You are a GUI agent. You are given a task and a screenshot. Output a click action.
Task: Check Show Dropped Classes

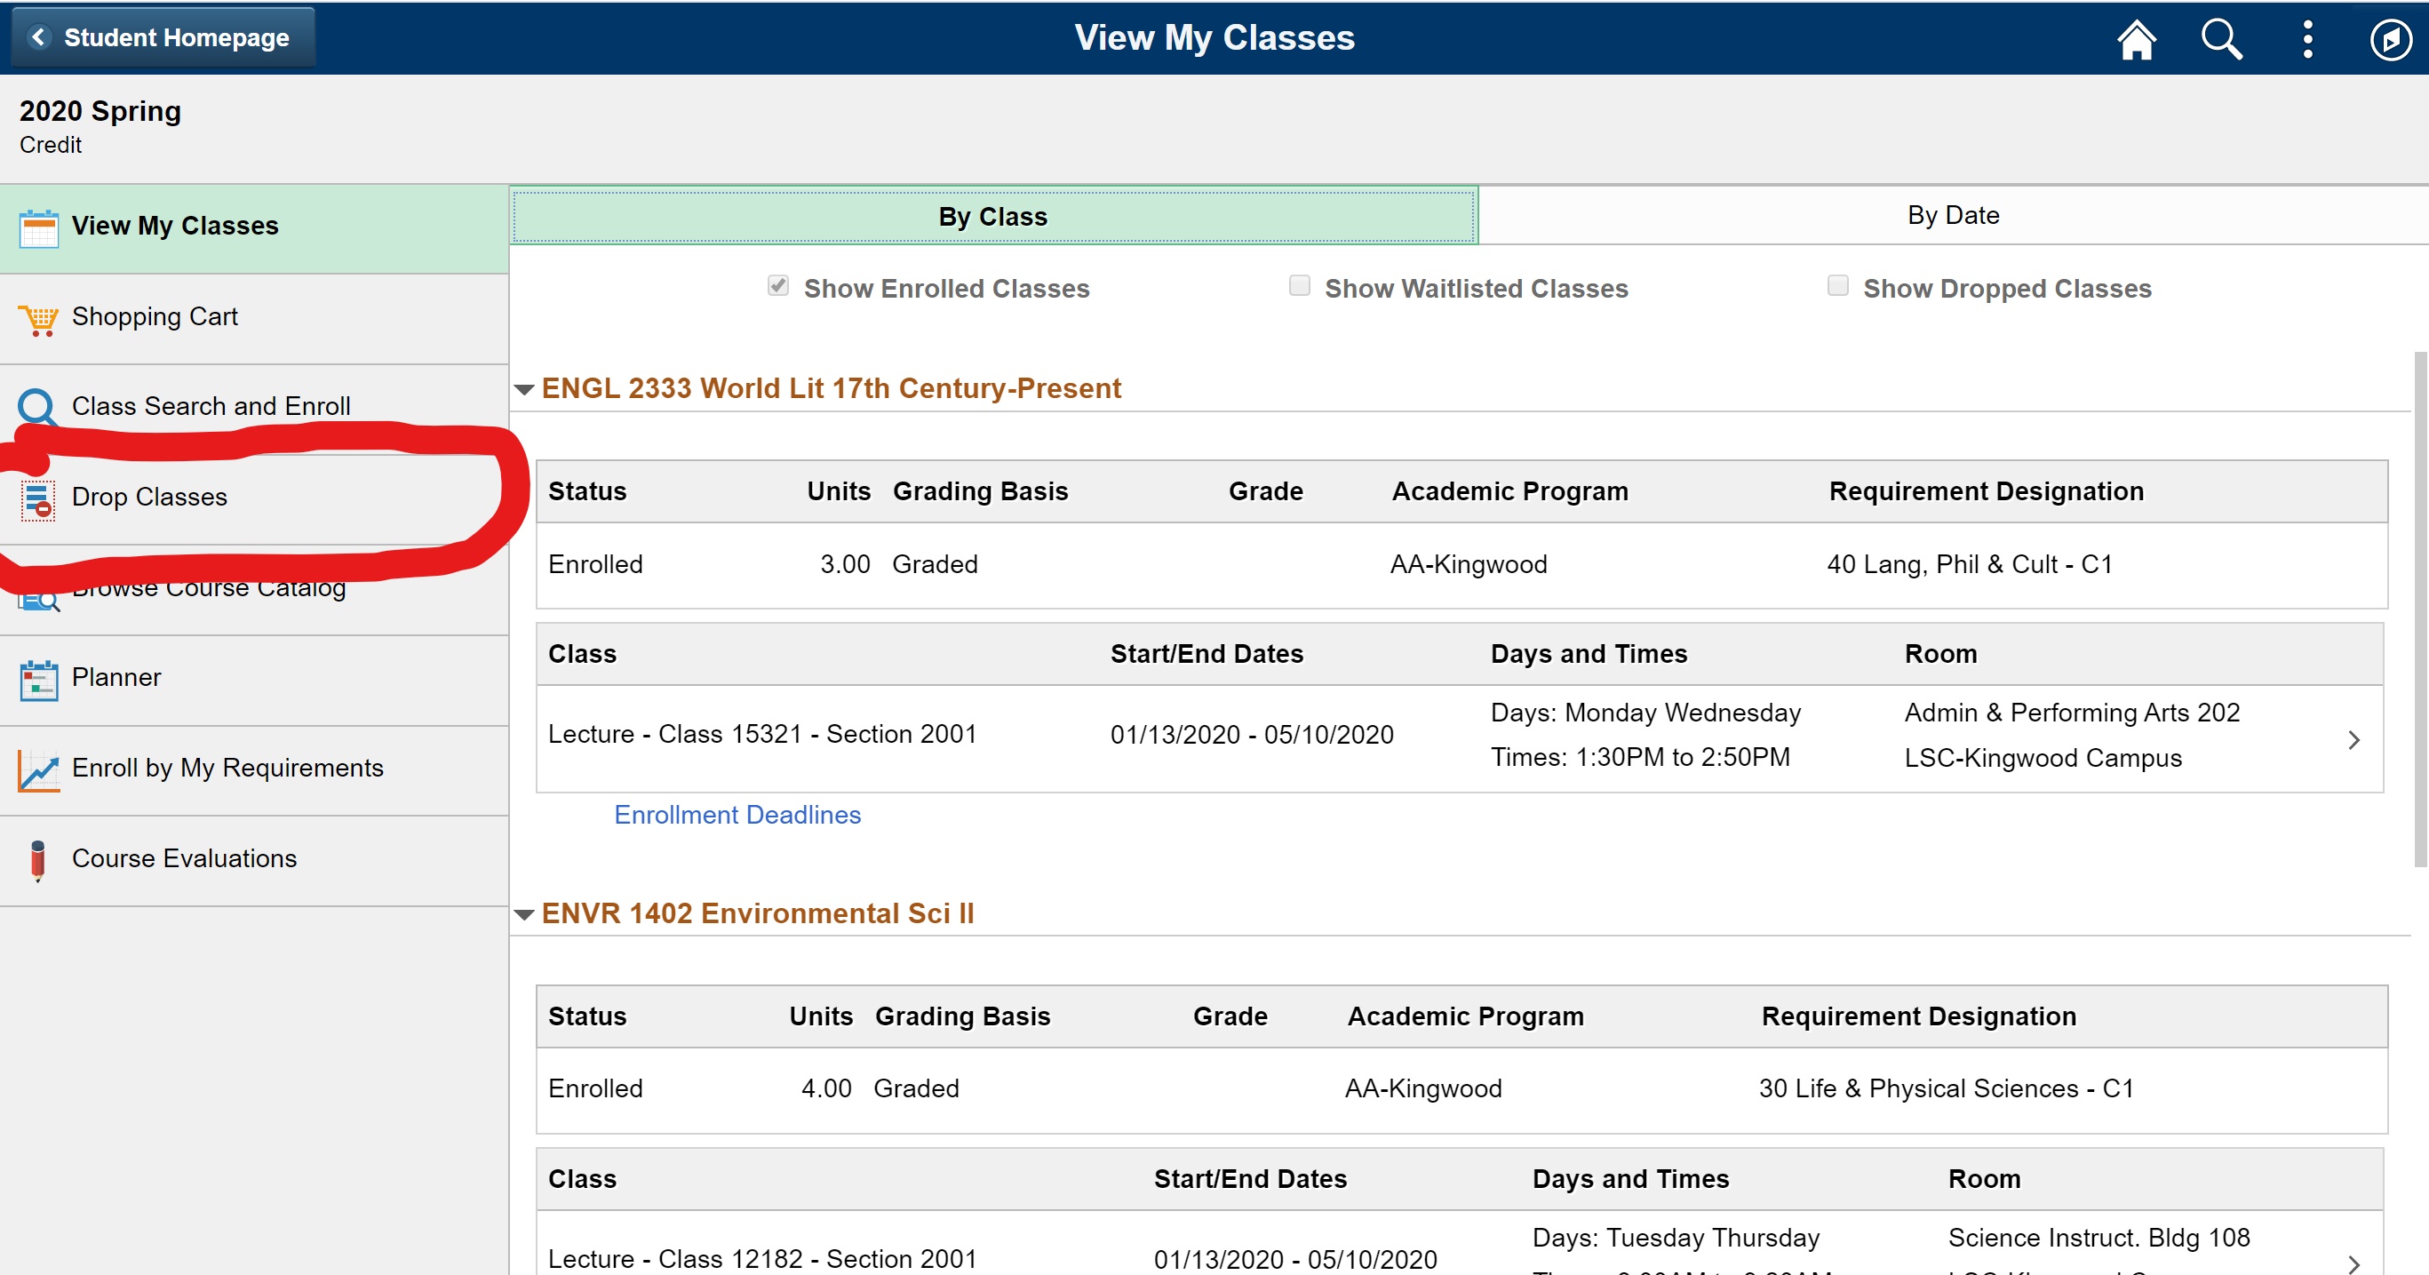click(1836, 286)
